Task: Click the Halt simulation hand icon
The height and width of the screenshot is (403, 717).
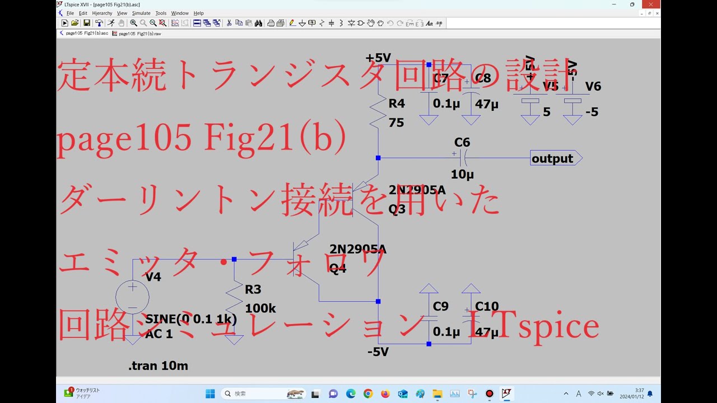Action: [x=121, y=23]
